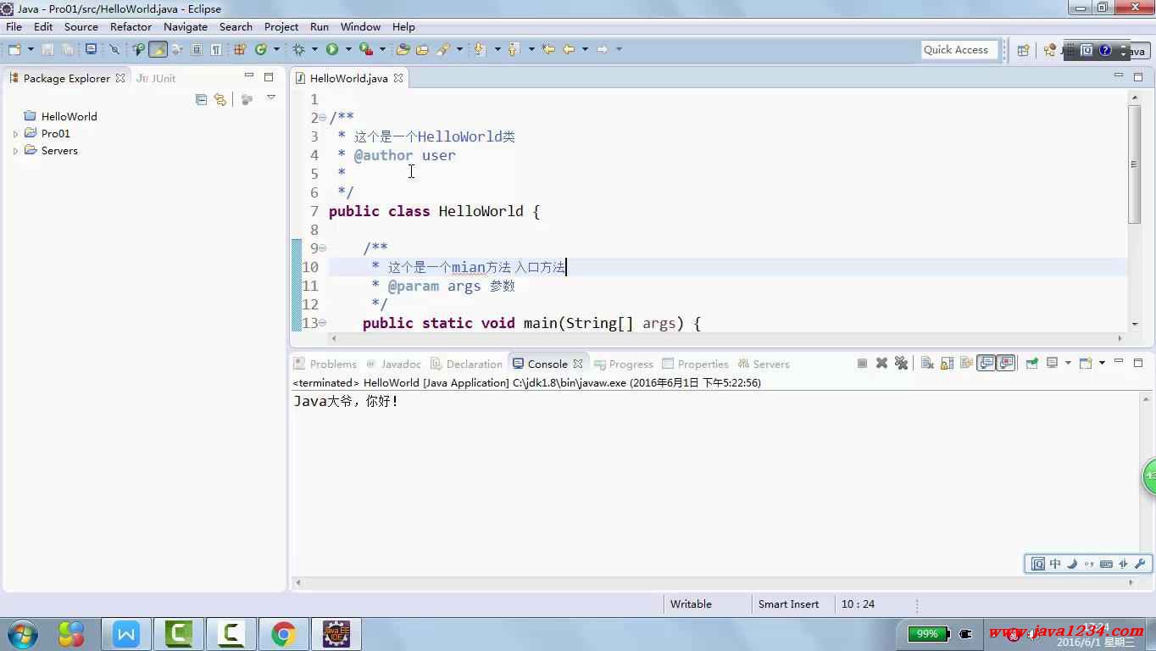The image size is (1156, 651).
Task: Open Chrome from the Windows taskbar
Action: pyautogui.click(x=283, y=634)
